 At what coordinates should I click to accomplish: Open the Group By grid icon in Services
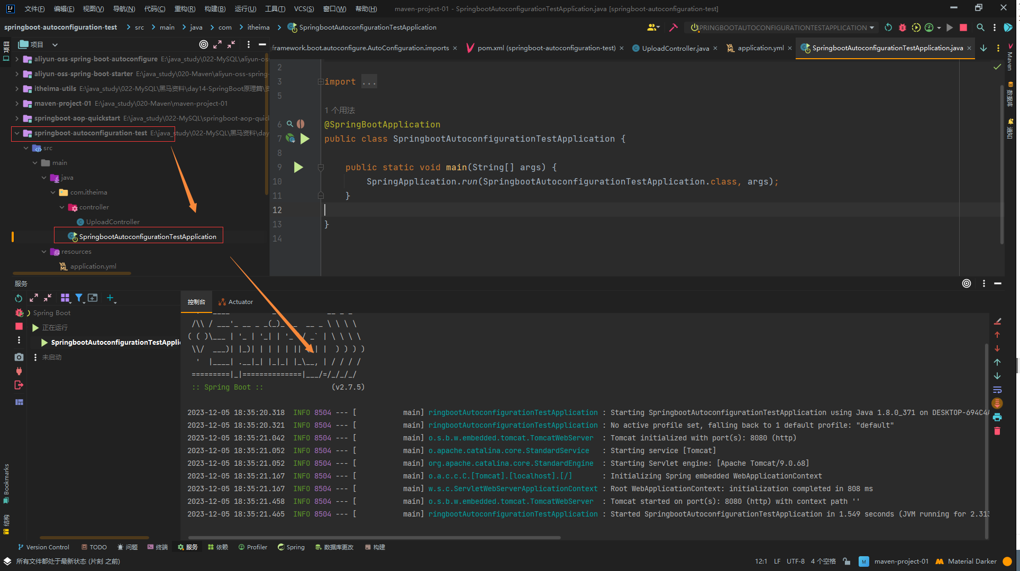(x=65, y=298)
